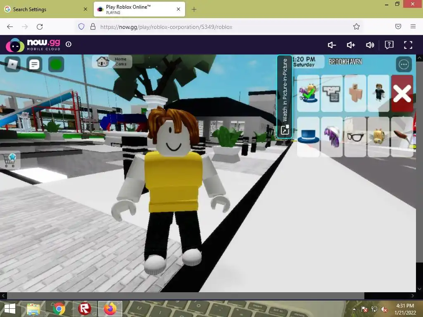Switch to the Search Settings tab
Screen dimensions: 423x317
45,9
